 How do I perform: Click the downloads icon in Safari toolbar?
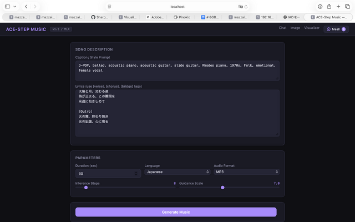320,6
